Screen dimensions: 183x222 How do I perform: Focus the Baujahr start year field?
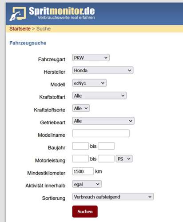pos(80,146)
